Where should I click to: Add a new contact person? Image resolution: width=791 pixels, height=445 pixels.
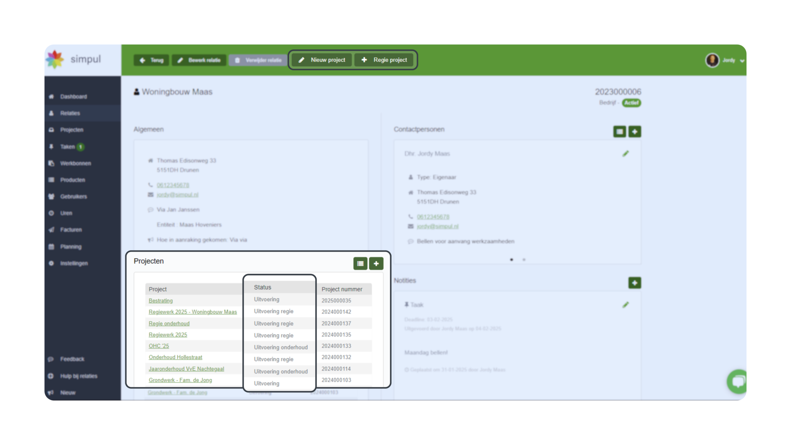(x=635, y=132)
